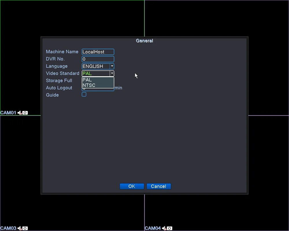289x231 pixels.
Task: Click the "Storage Full" label
Action: tap(59, 81)
